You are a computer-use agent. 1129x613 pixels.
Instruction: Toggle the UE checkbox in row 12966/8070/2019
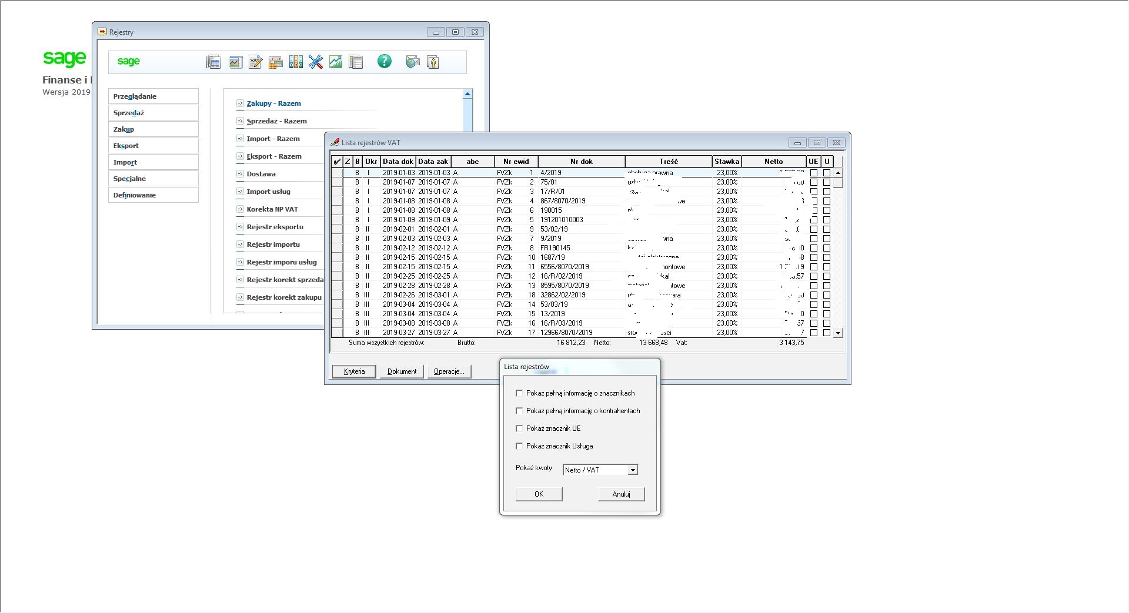pyautogui.click(x=814, y=333)
